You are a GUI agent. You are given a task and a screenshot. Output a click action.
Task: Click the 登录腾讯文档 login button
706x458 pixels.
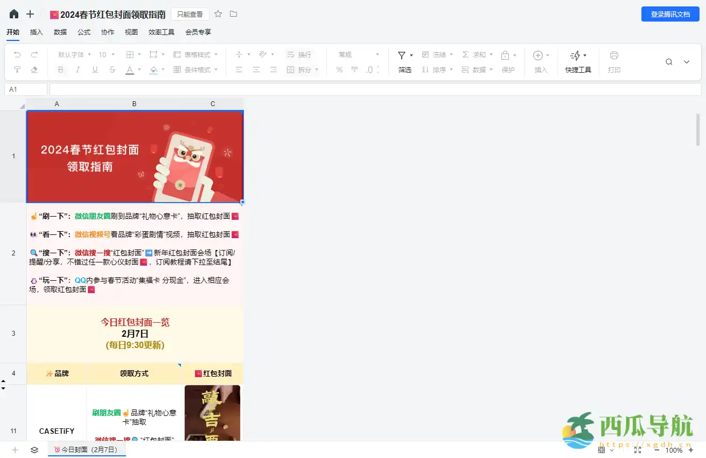point(670,15)
